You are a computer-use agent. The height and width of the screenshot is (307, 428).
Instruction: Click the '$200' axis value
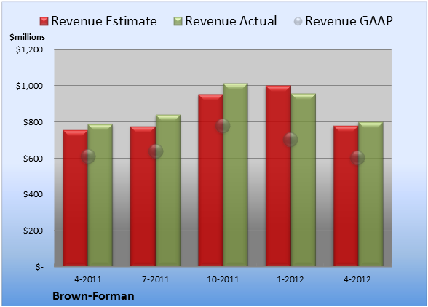click(33, 231)
